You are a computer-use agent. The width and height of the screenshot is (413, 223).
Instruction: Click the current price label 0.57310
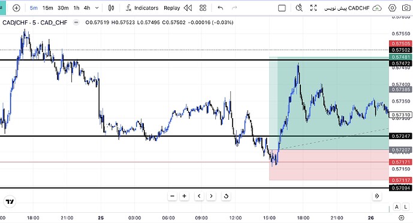[x=400, y=114]
